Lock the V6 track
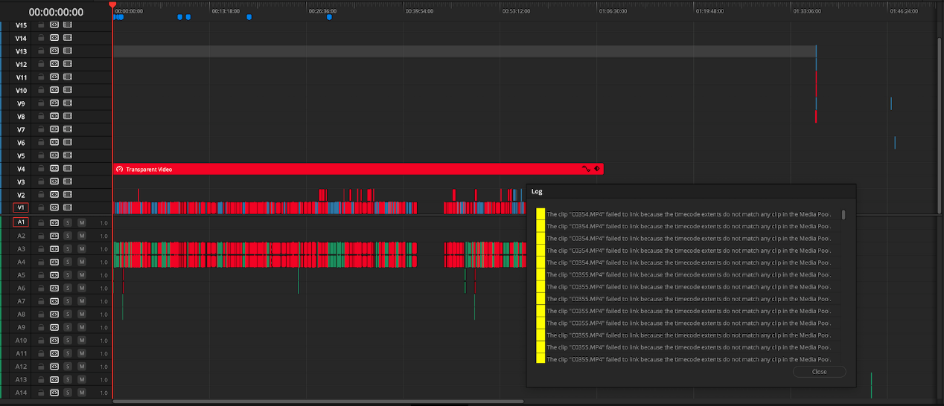The width and height of the screenshot is (944, 406). click(42, 142)
